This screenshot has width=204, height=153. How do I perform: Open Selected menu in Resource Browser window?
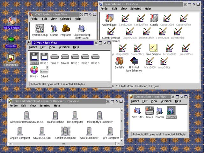click(45, 106)
